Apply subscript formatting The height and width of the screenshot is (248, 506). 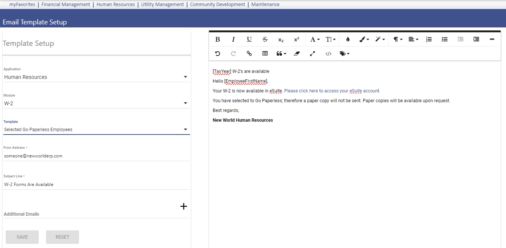click(x=280, y=39)
